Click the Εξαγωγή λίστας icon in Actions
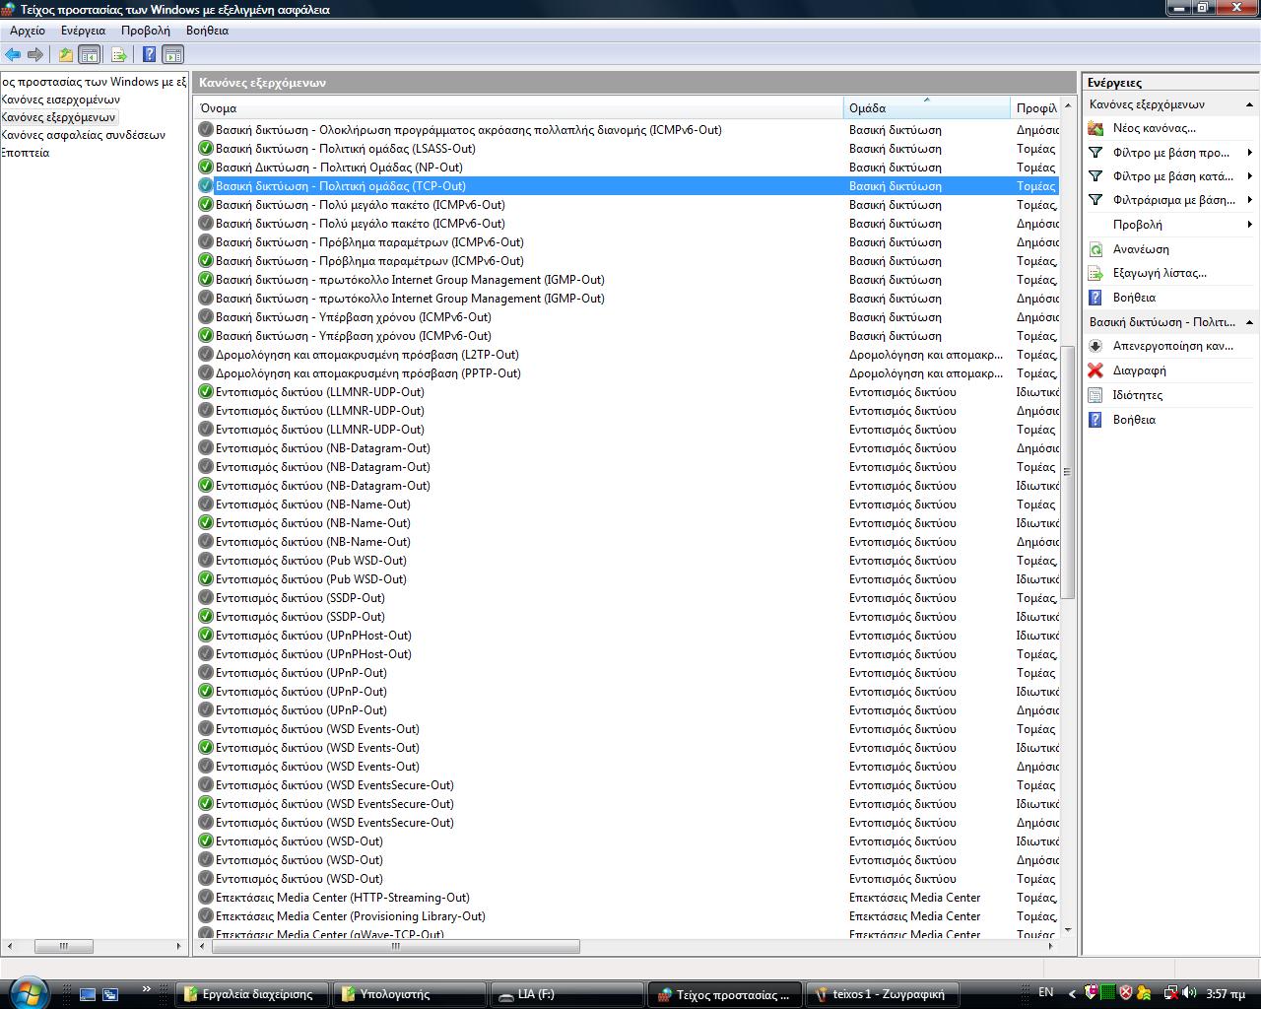1261x1009 pixels. pyautogui.click(x=1095, y=273)
